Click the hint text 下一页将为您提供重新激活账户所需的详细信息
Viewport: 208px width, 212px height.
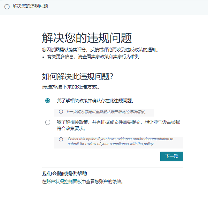tap(106, 112)
